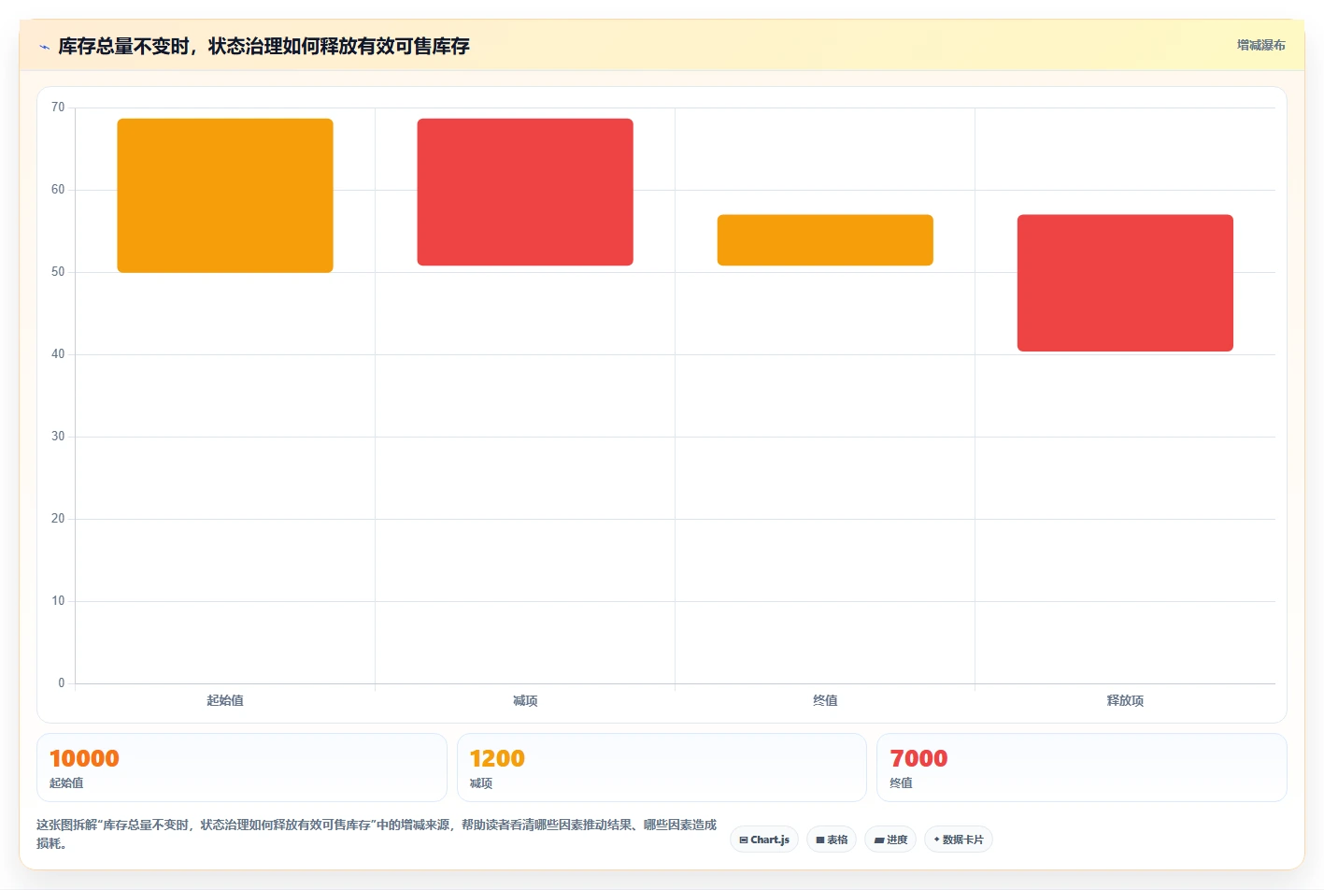
Task: Open the 7000 终值 data card
Action: 1082,768
